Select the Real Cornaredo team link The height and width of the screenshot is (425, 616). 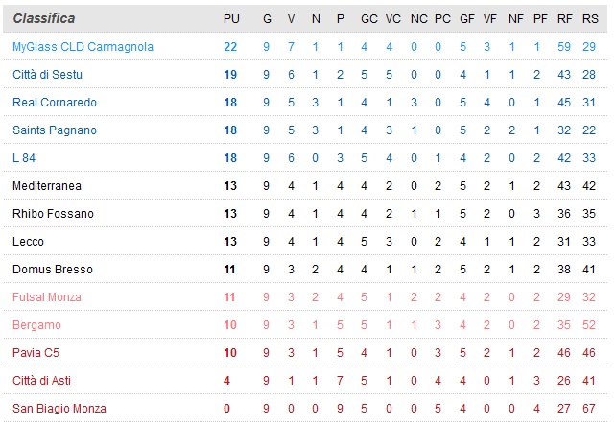pyautogui.click(x=55, y=103)
